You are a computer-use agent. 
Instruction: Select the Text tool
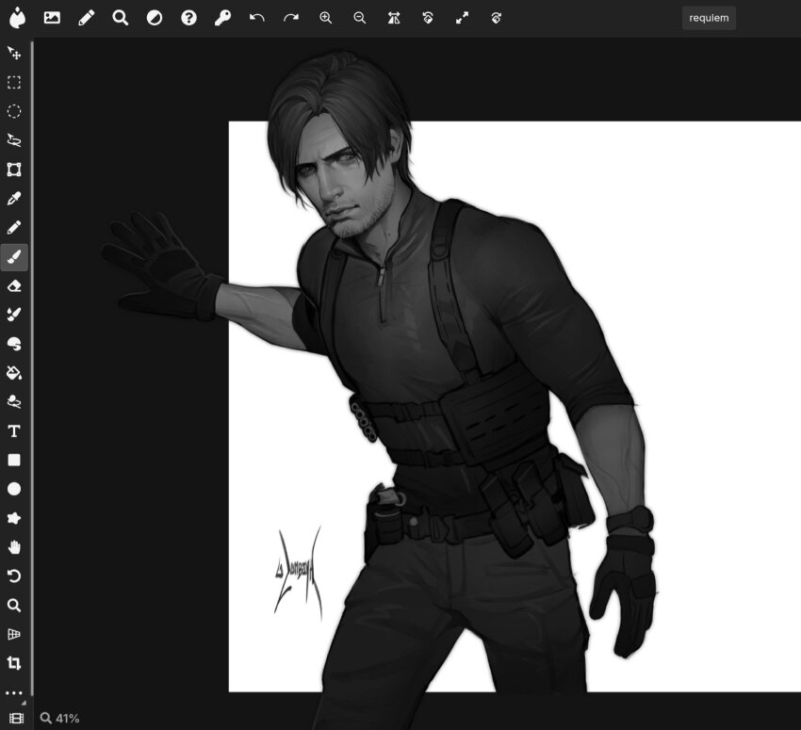pos(14,431)
